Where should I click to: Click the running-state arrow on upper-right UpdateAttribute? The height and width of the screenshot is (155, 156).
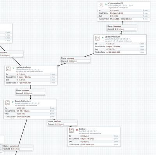pos(103,37)
